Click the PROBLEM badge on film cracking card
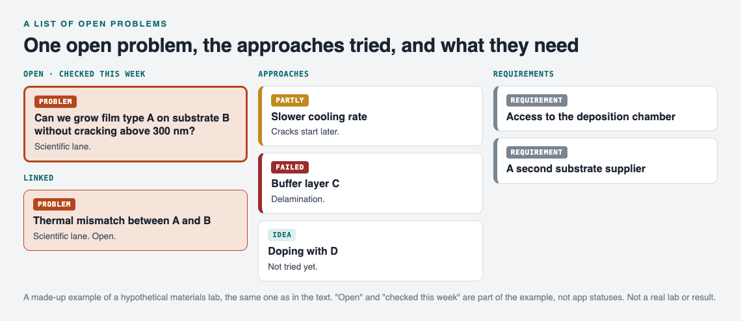 tap(55, 101)
